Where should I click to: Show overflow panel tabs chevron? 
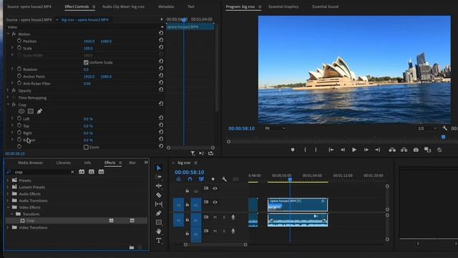click(x=146, y=163)
